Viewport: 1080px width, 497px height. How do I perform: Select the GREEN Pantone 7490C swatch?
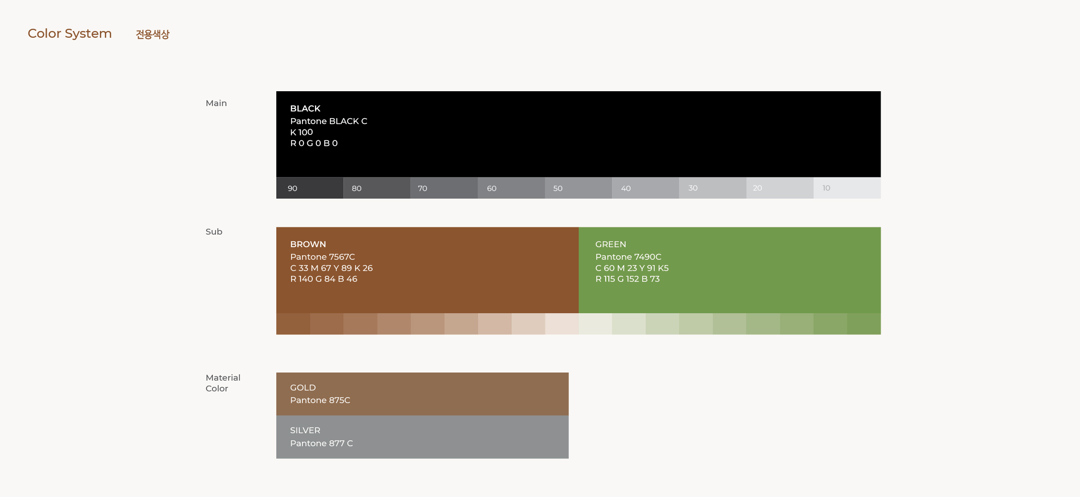pos(729,270)
